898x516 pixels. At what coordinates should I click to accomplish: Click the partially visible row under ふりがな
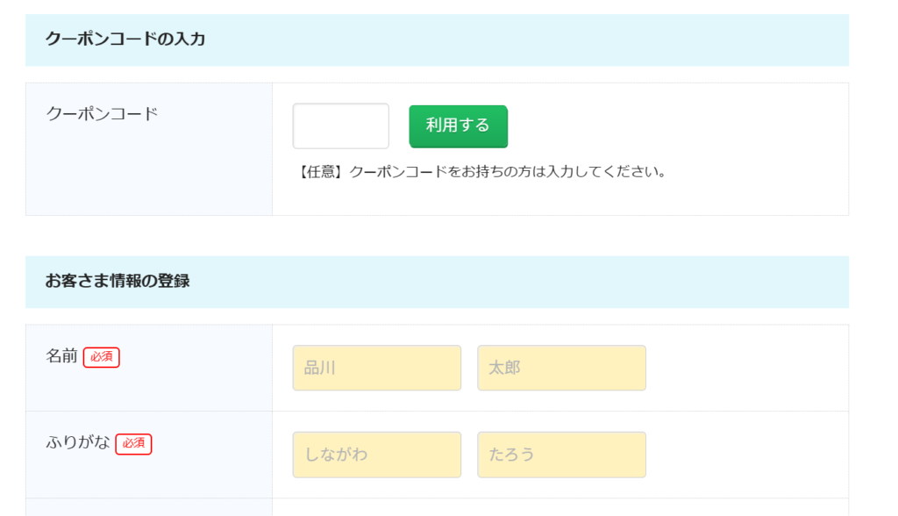437,507
